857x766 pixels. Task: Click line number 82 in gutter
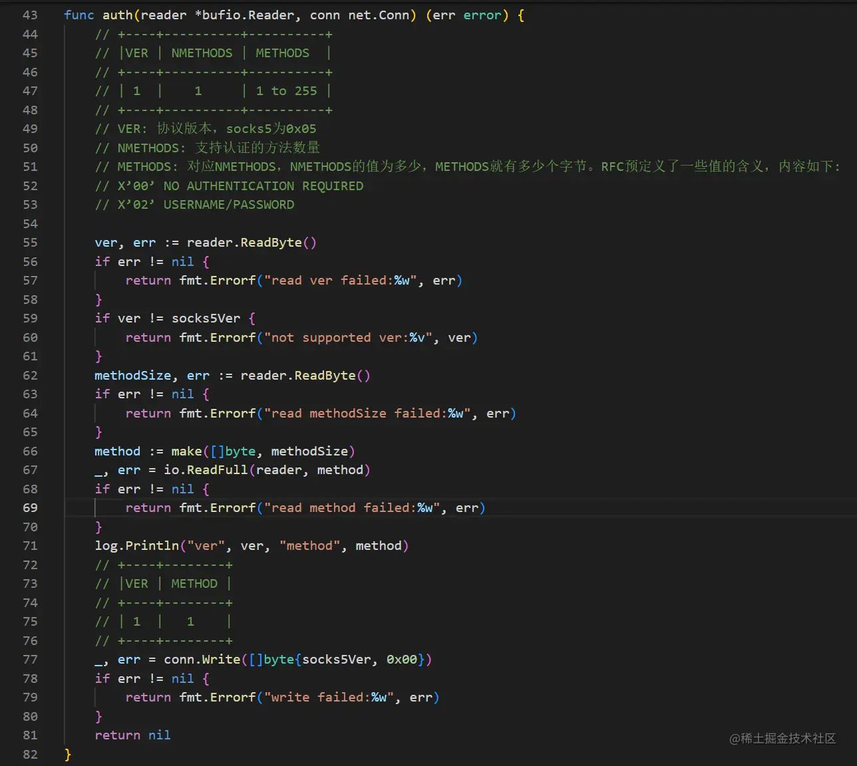(x=30, y=754)
